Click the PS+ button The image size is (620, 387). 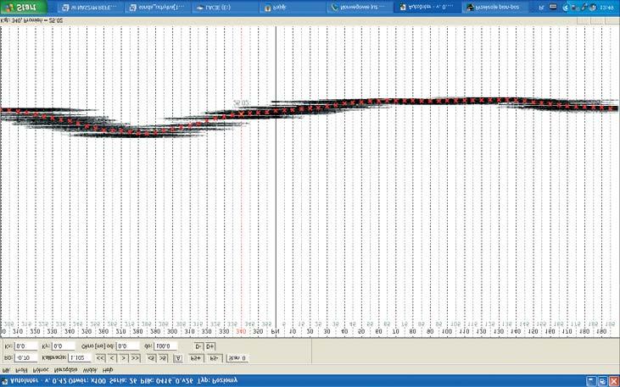click(x=196, y=358)
